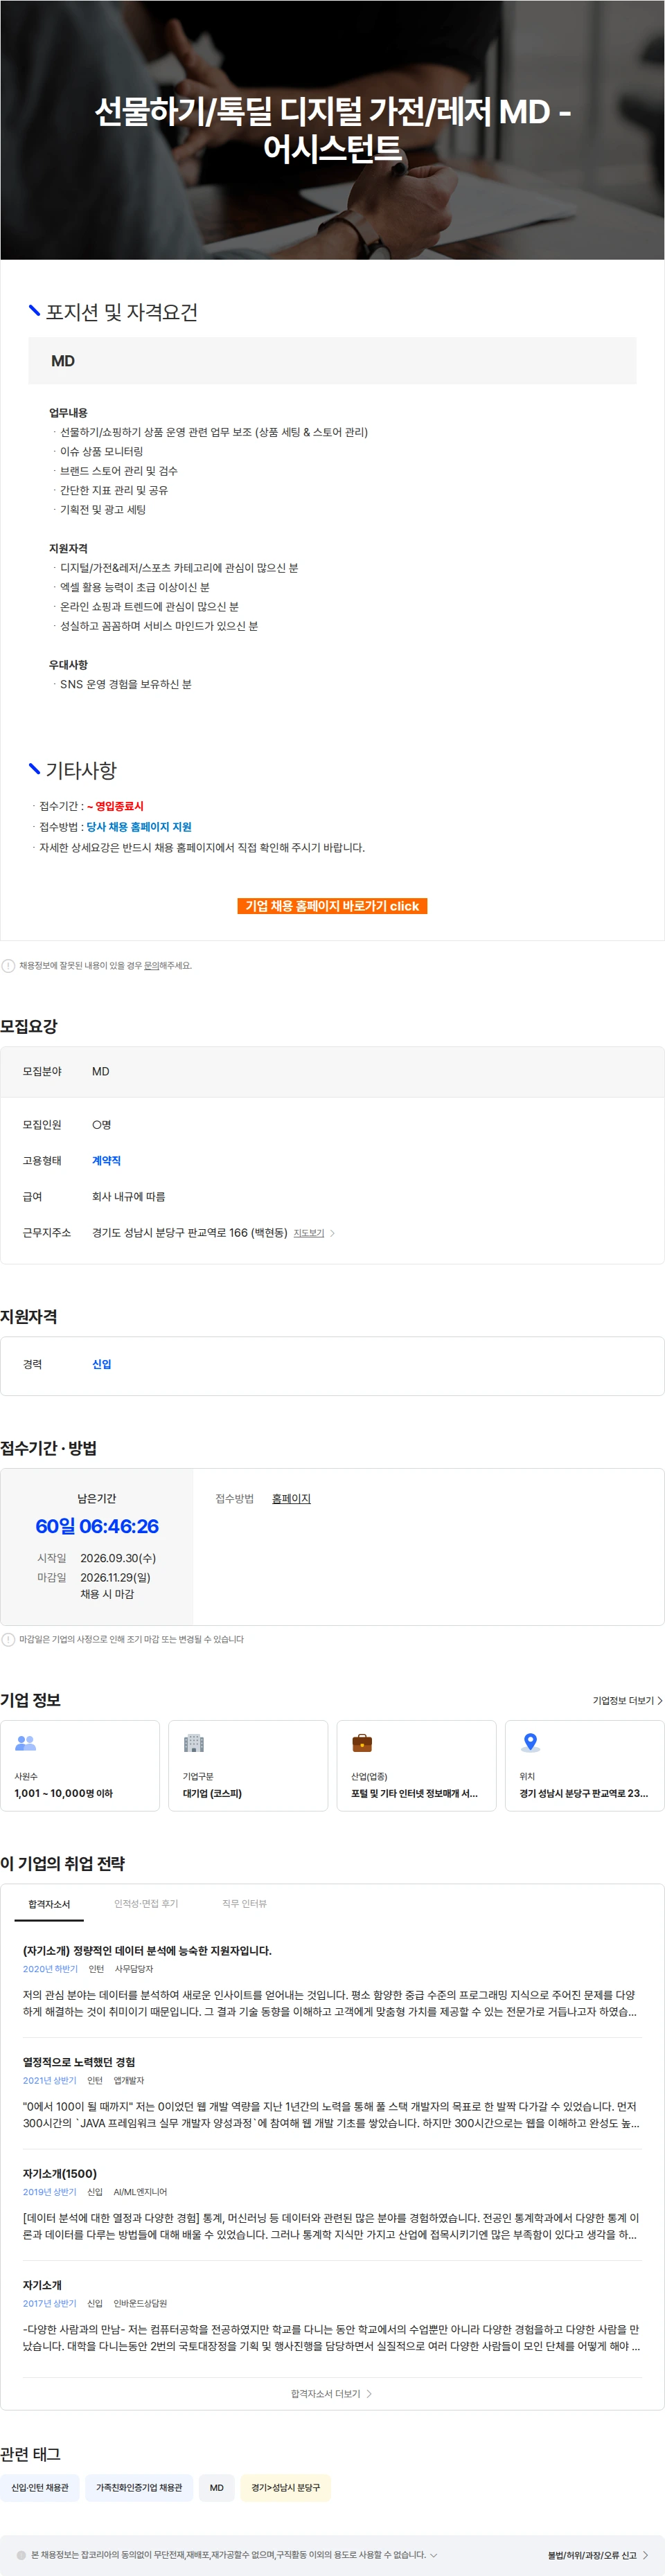Click the 2019년 상반기 label
This screenshot has width=665, height=2576.
(x=49, y=2191)
